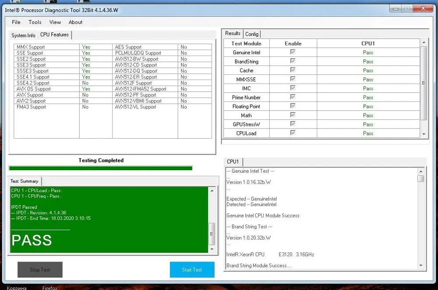This screenshot has width=438, height=290.
Task: Click the FMA3 Support row
Action: click(x=63, y=107)
